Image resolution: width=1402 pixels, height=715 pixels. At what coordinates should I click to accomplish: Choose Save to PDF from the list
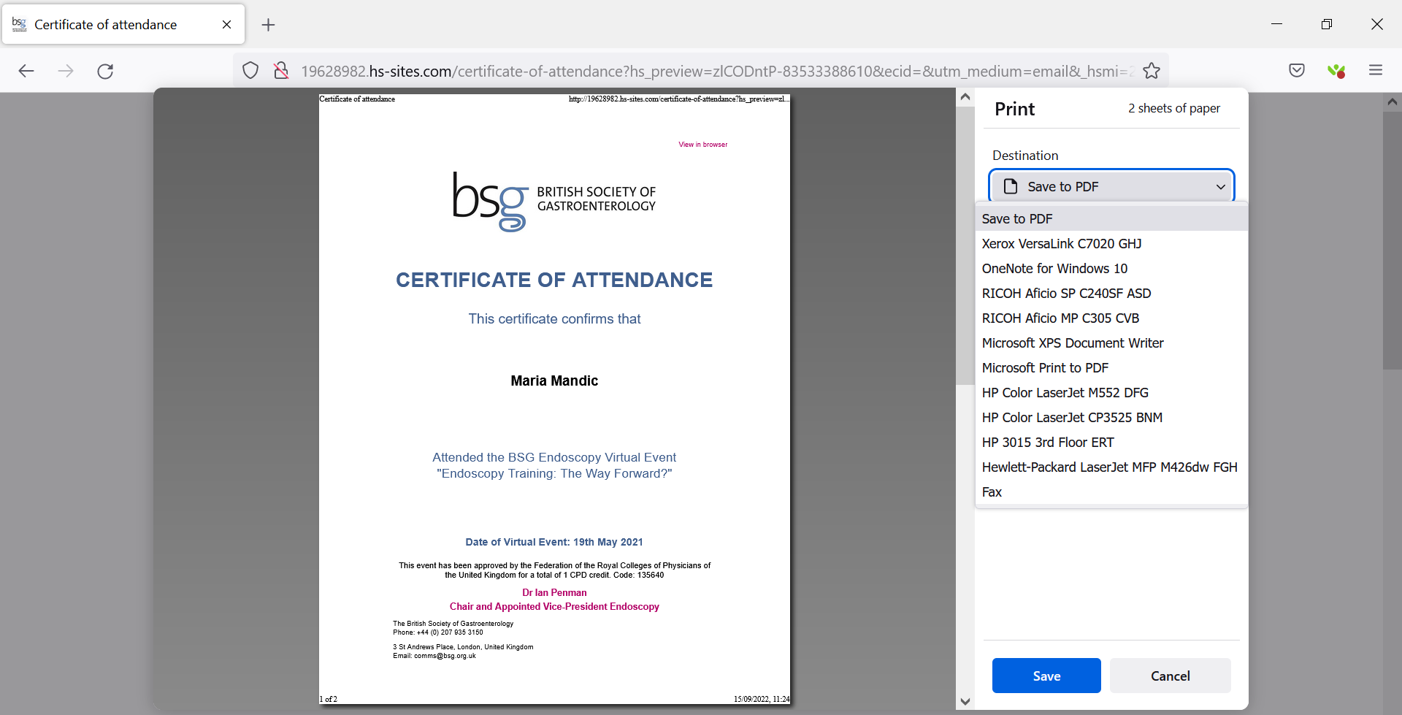click(x=1111, y=219)
